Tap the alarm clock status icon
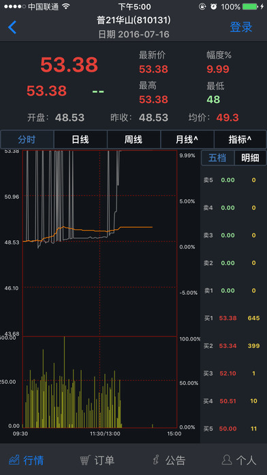Screen dimensions: 267x475 click(214, 6)
